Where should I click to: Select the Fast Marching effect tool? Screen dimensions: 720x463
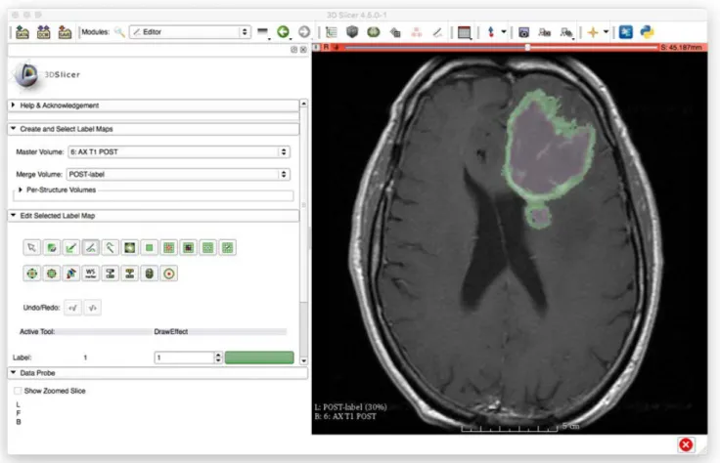(169, 274)
